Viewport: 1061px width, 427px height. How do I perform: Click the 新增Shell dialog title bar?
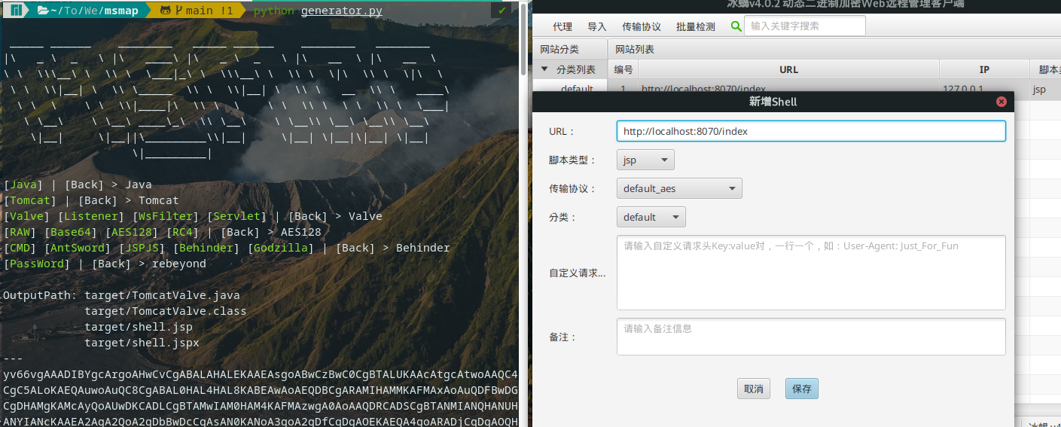(773, 102)
